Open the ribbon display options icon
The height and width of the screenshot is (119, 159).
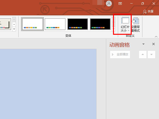coord(120,4)
